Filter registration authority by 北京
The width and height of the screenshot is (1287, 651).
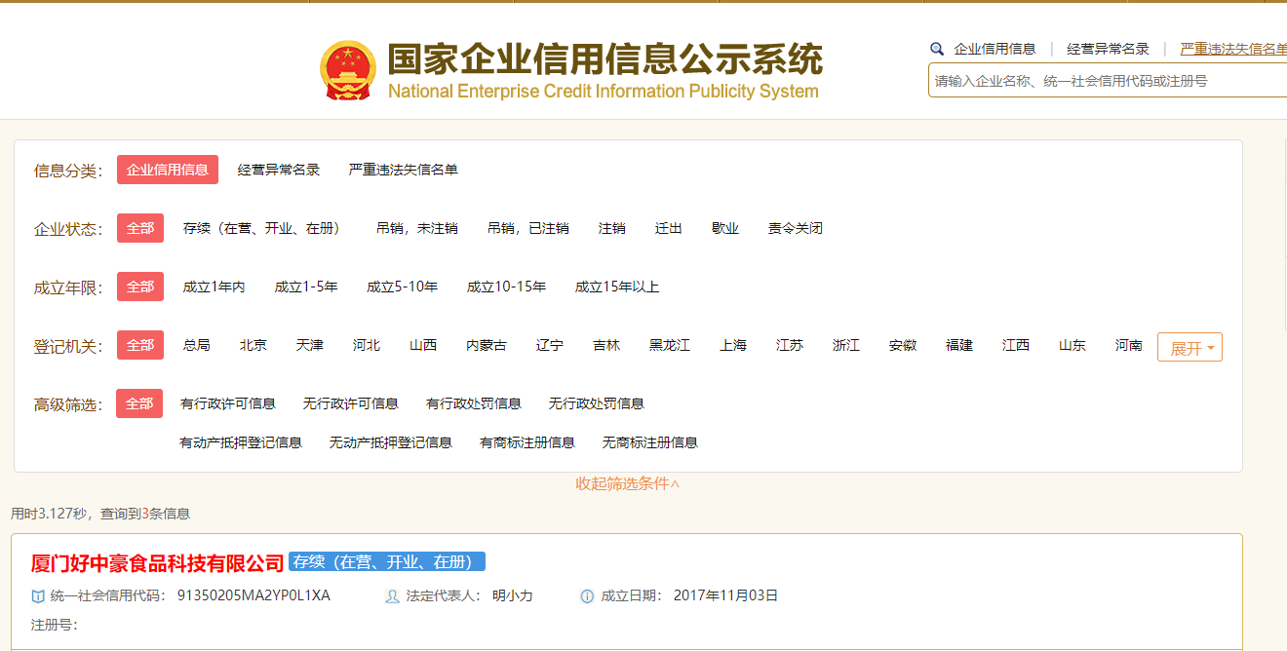(253, 345)
